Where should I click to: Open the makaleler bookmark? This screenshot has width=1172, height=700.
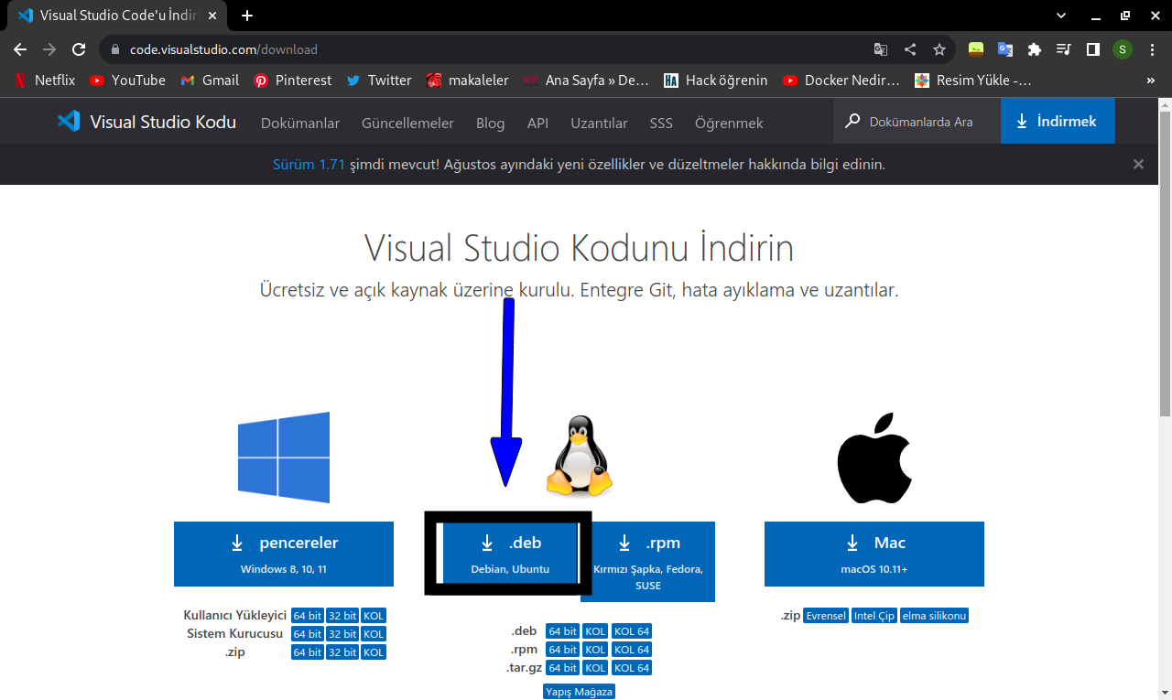[x=467, y=81]
